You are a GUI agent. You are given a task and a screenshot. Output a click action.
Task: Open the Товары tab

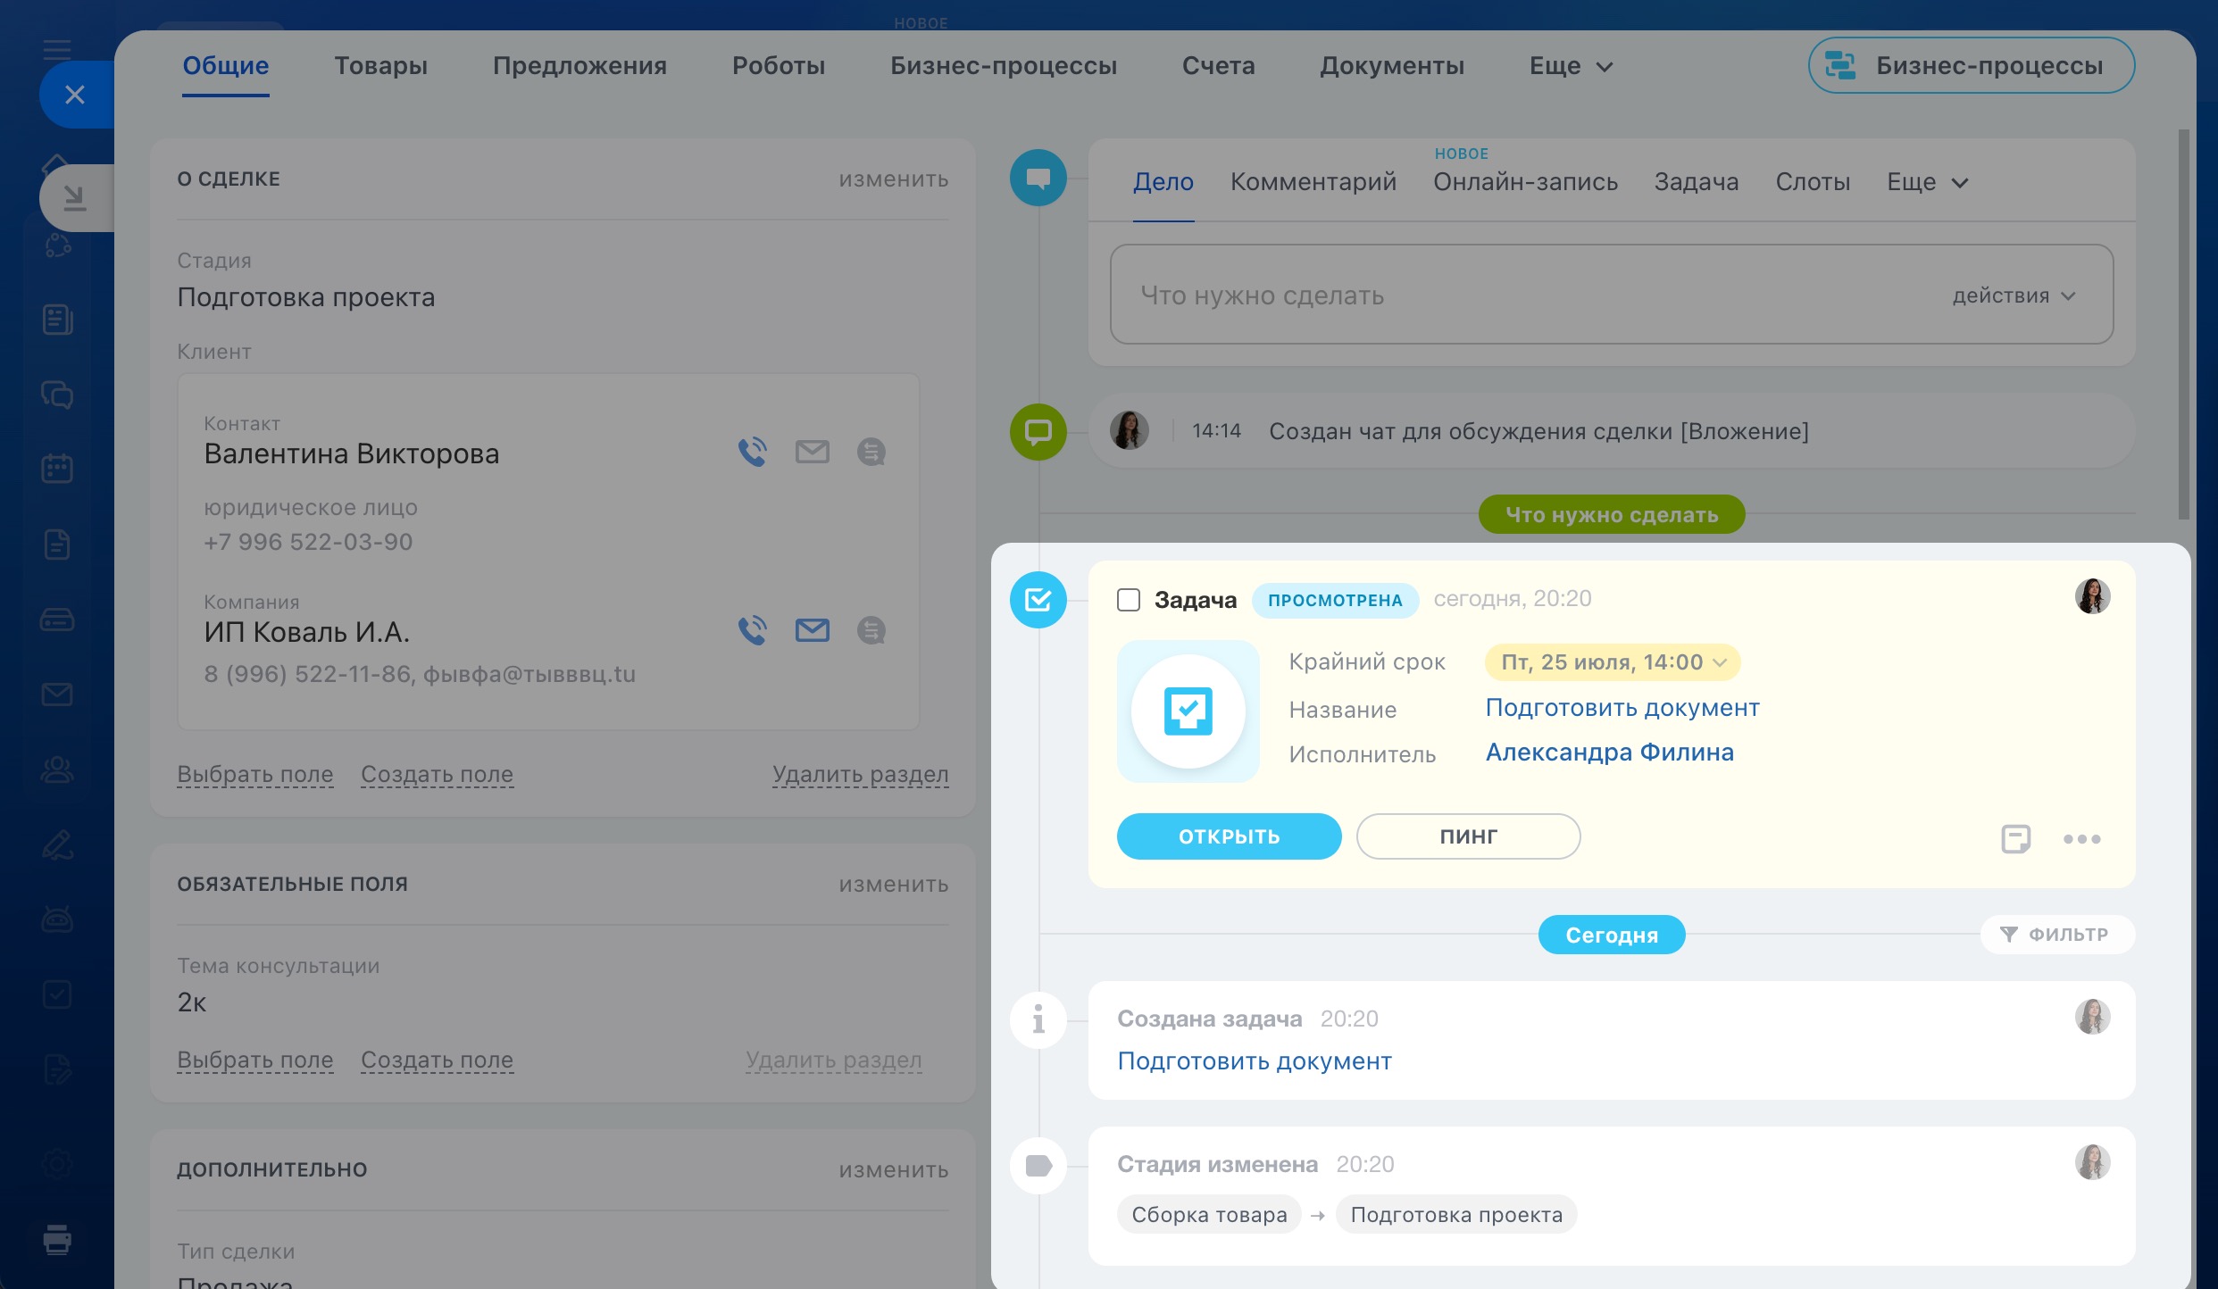[381, 66]
